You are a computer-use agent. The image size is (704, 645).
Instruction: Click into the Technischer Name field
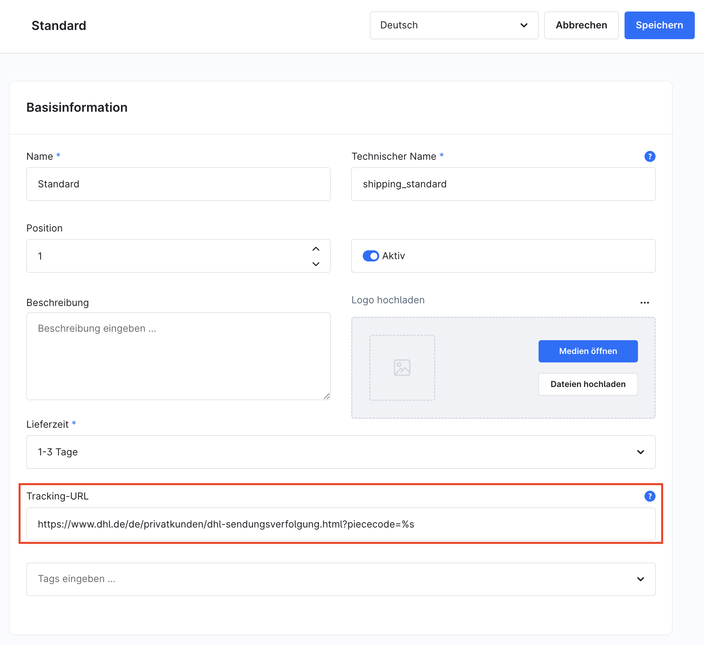click(503, 184)
